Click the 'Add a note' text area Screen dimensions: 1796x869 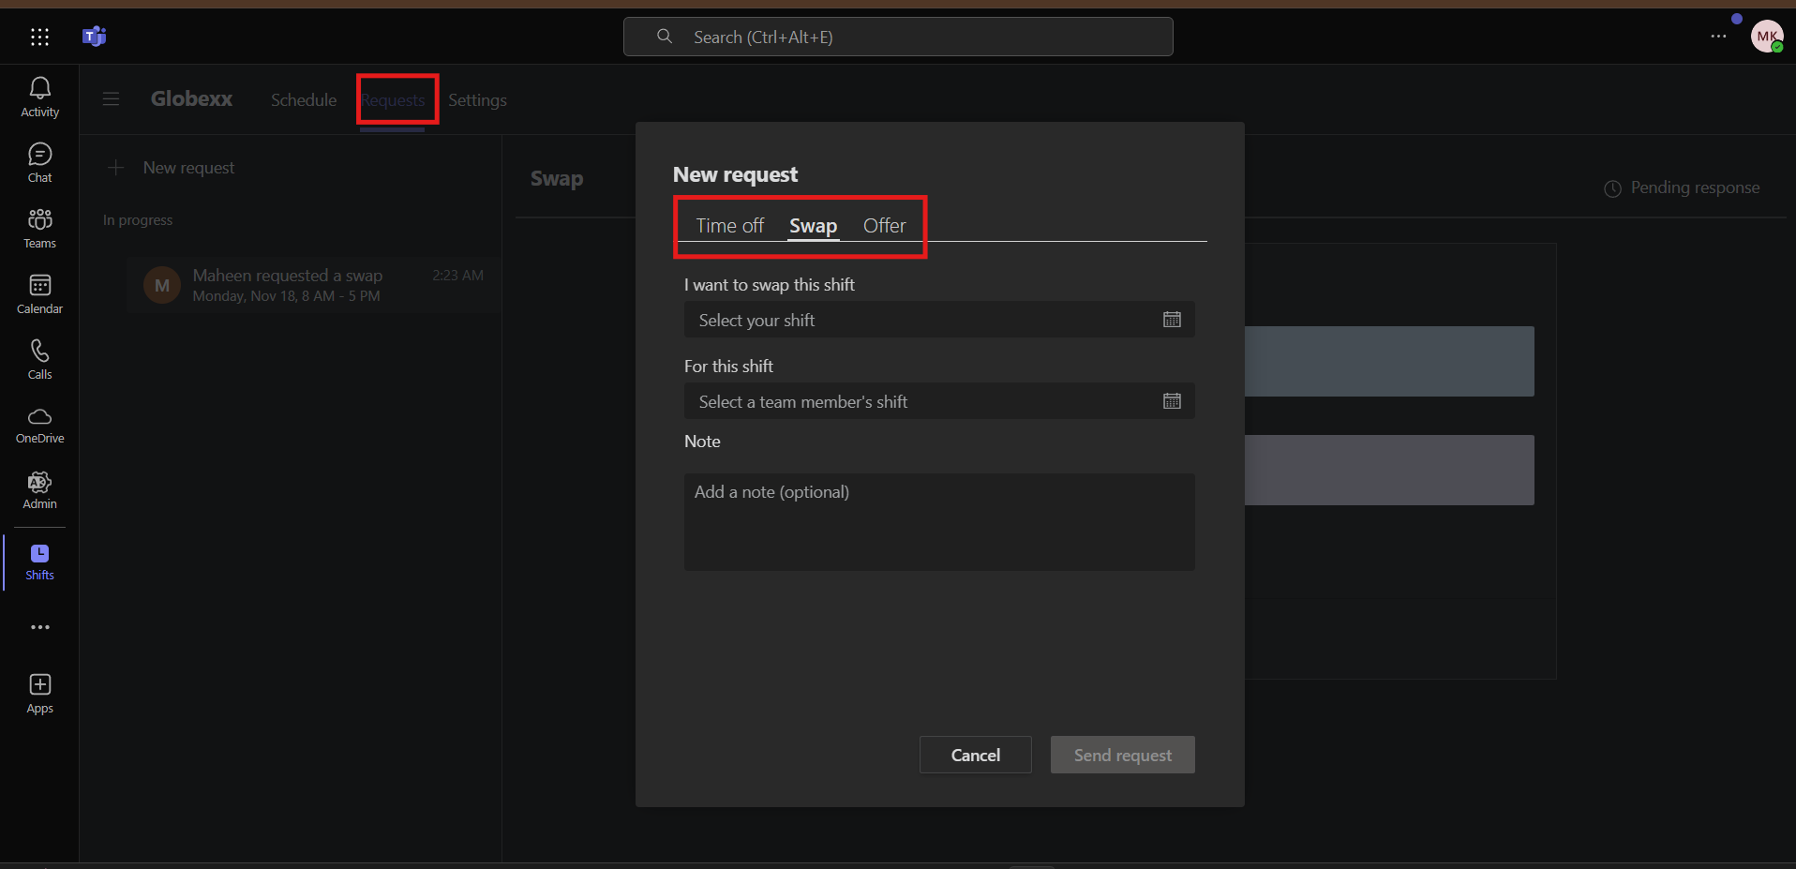pos(938,521)
